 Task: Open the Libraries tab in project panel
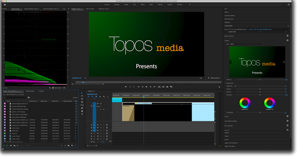tap(41, 91)
